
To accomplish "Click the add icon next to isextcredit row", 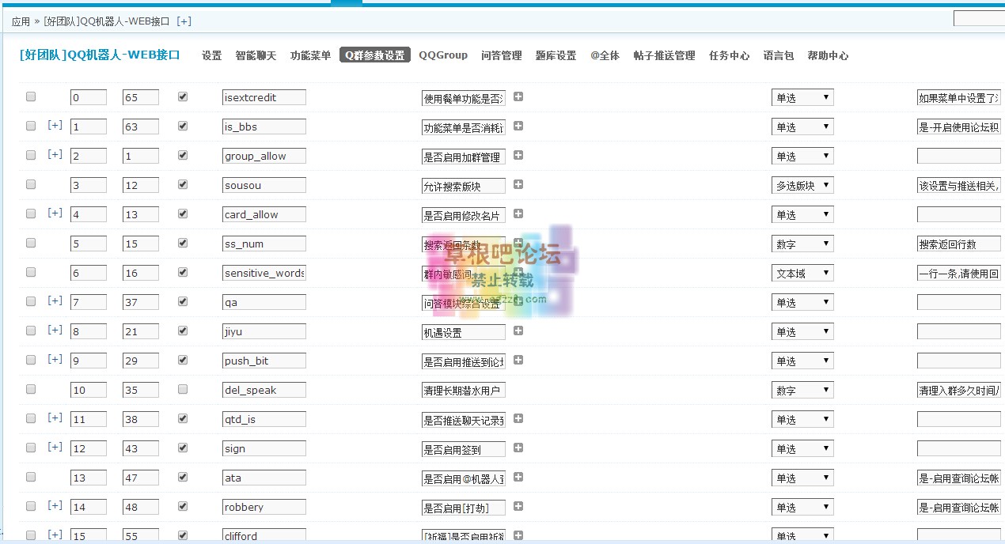I will (x=518, y=96).
